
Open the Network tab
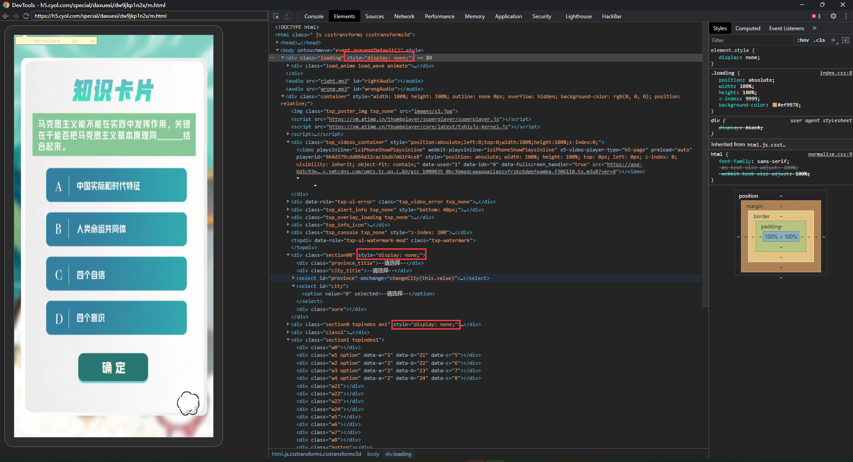click(x=404, y=16)
